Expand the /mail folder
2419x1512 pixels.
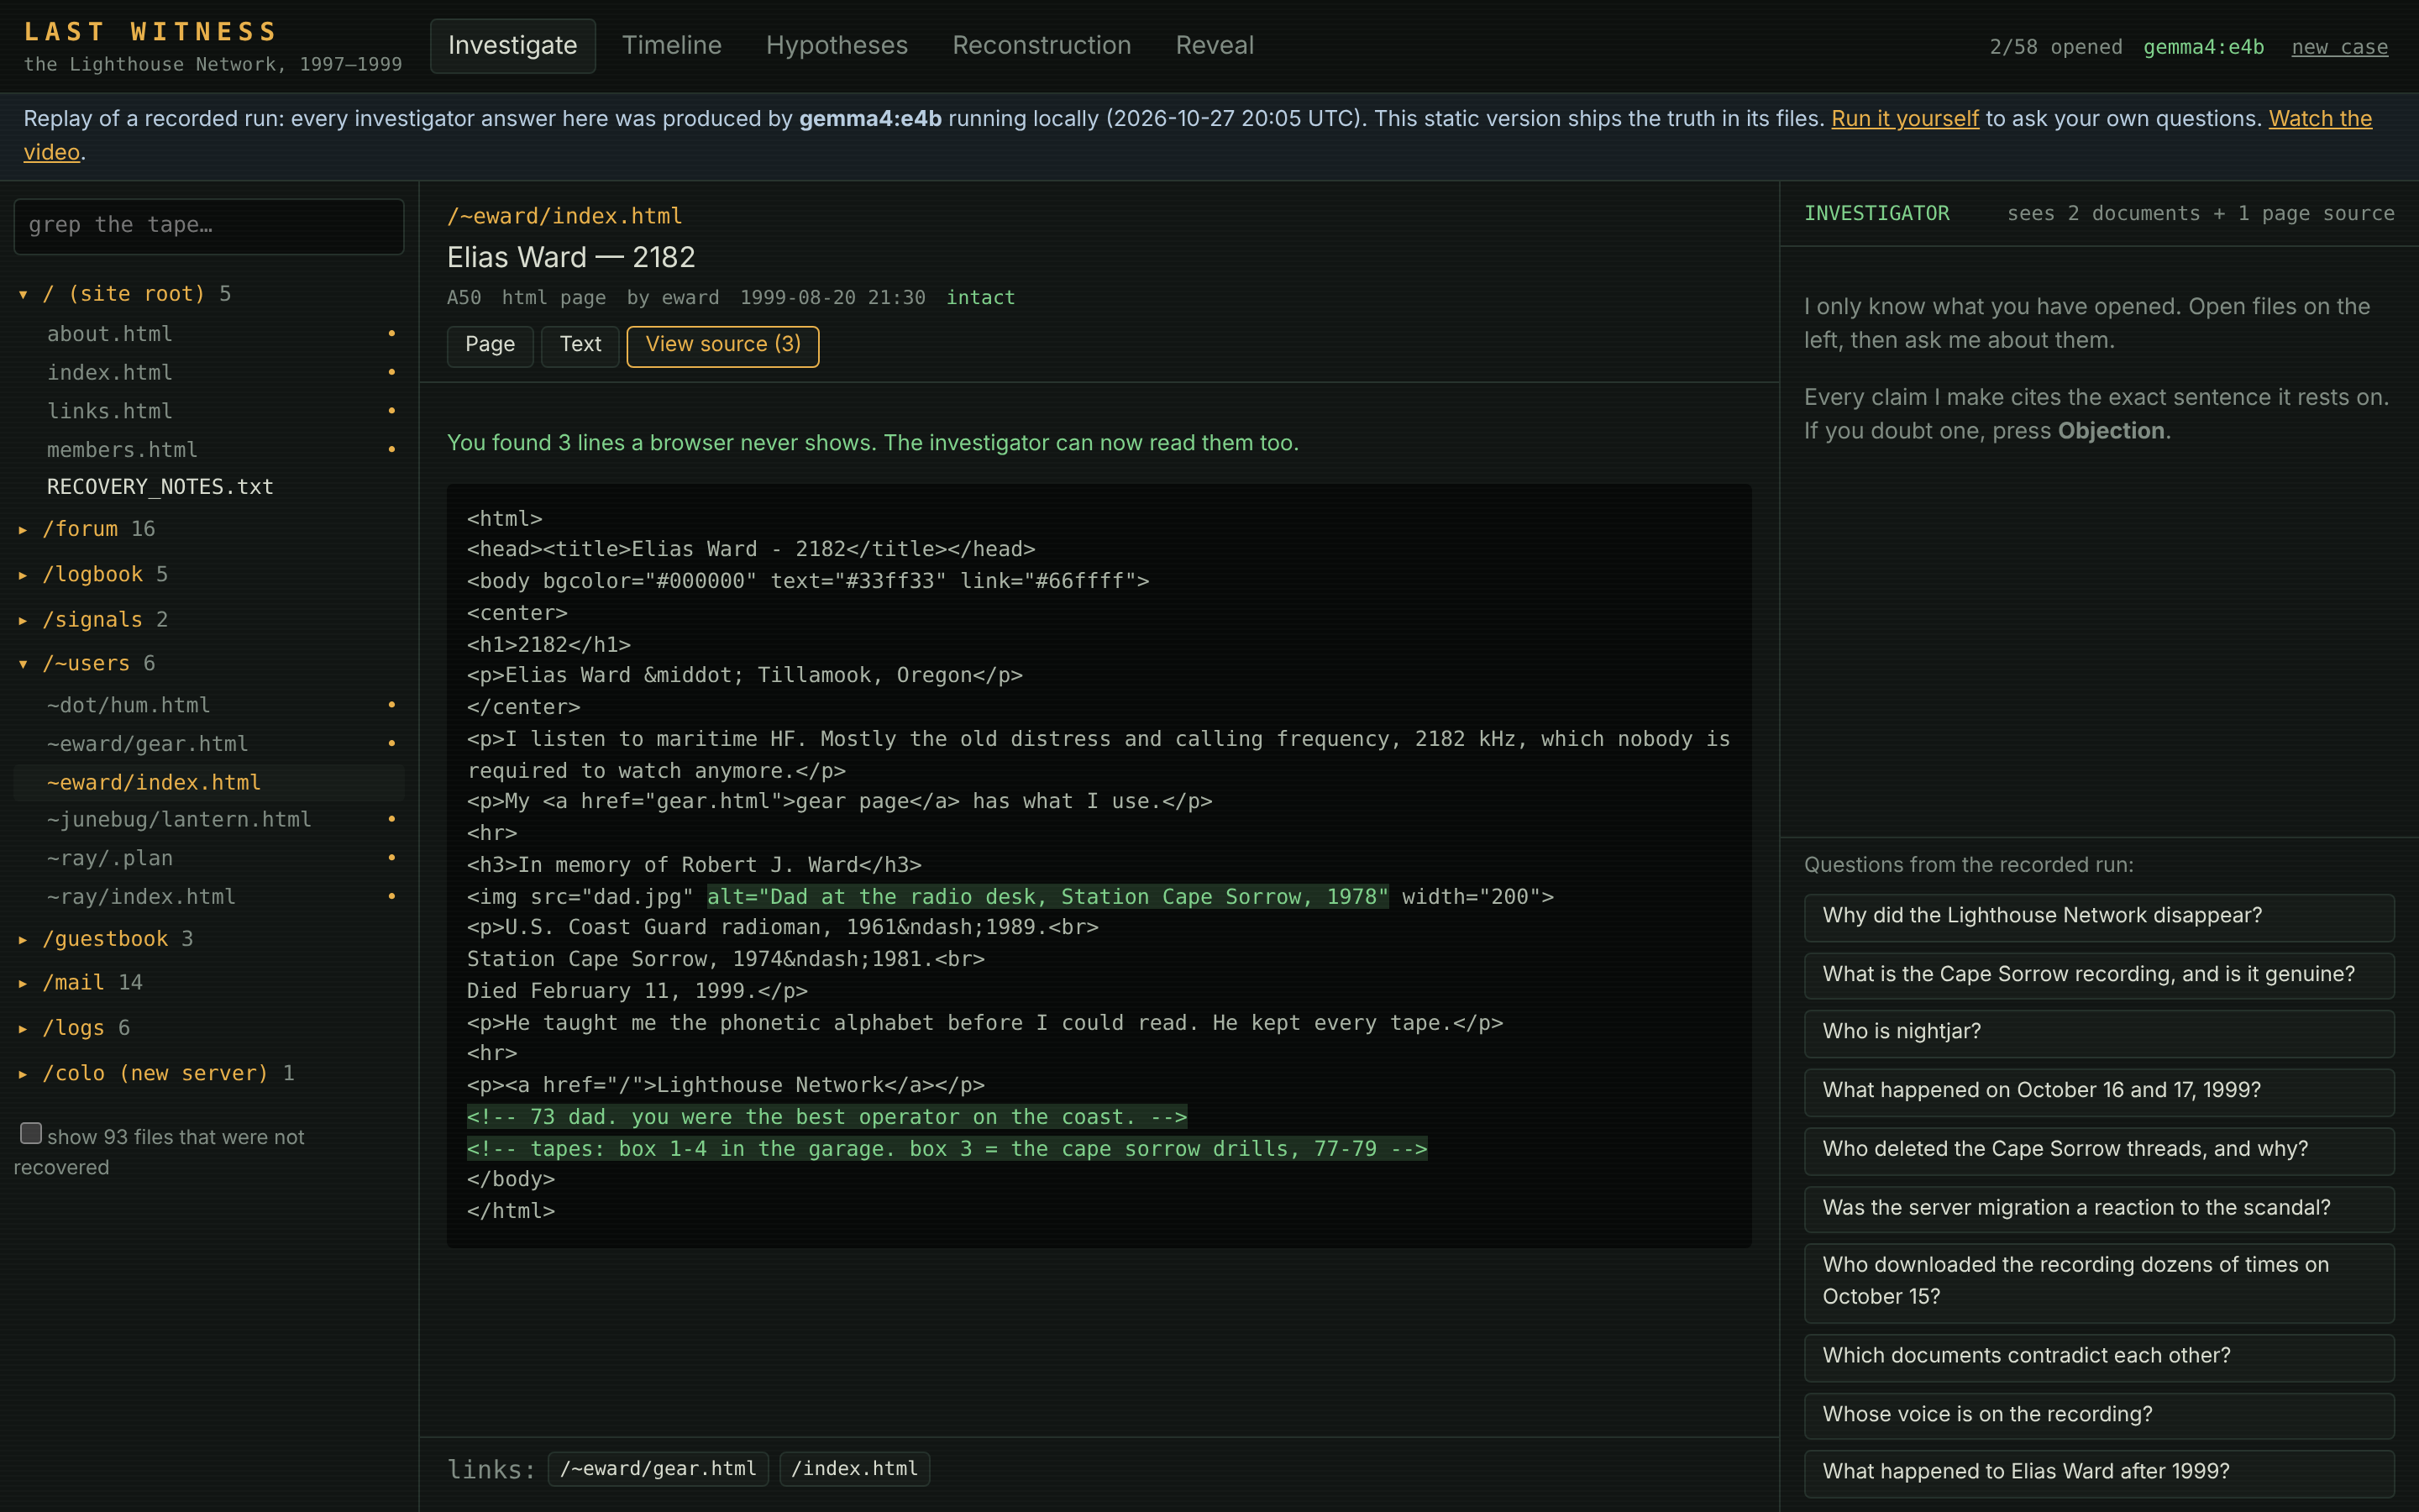(82, 983)
